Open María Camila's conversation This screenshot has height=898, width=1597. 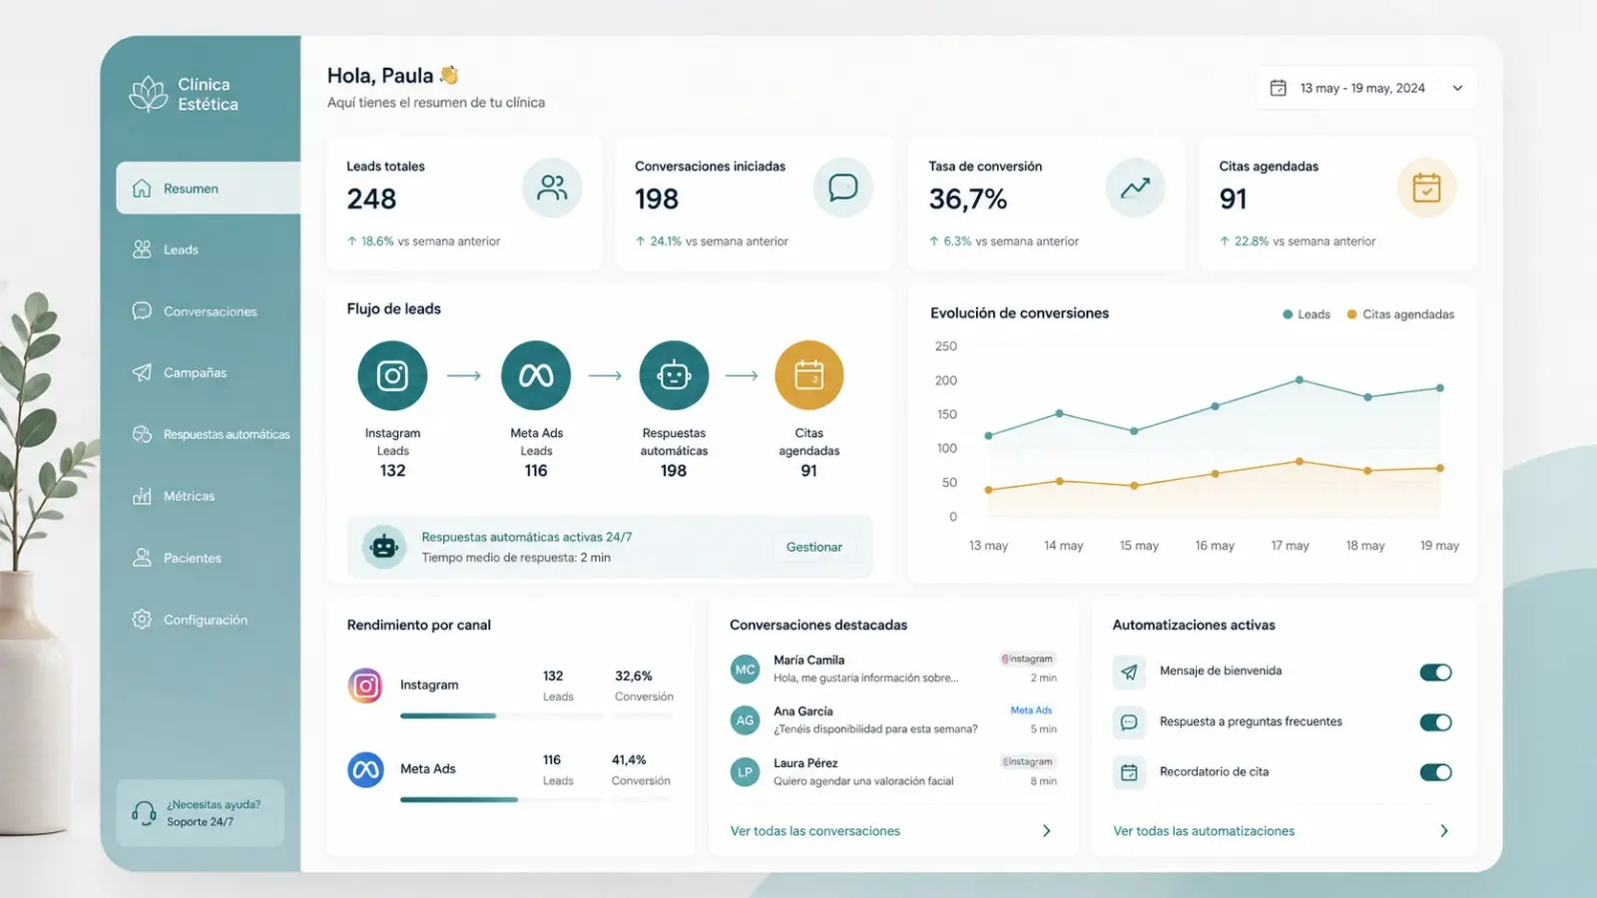click(x=893, y=669)
